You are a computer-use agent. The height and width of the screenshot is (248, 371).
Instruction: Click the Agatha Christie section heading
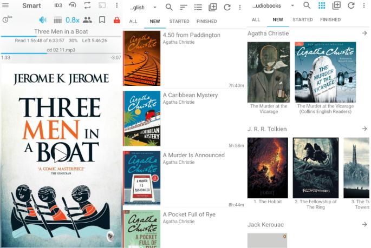[268, 33]
